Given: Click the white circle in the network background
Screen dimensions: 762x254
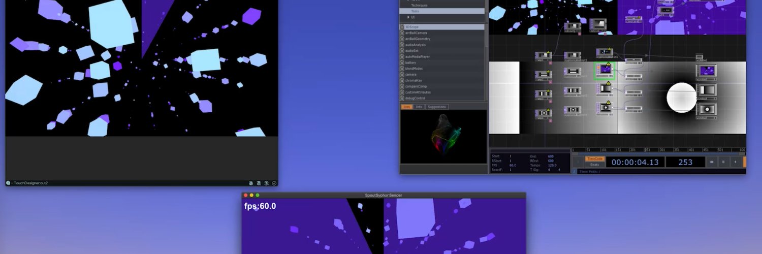Looking at the screenshot, I should (x=681, y=98).
